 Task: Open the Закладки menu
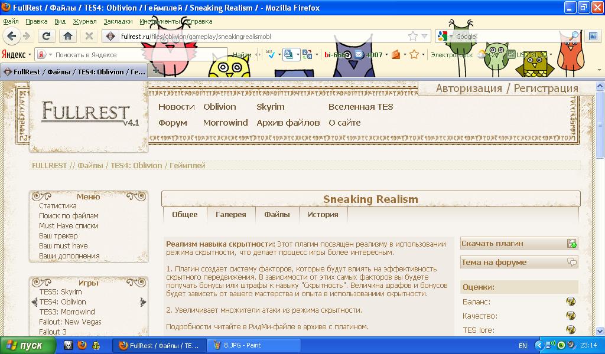click(x=118, y=21)
